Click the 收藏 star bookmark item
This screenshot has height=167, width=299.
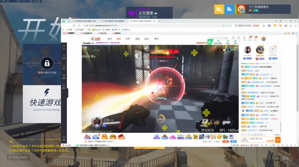[69, 30]
